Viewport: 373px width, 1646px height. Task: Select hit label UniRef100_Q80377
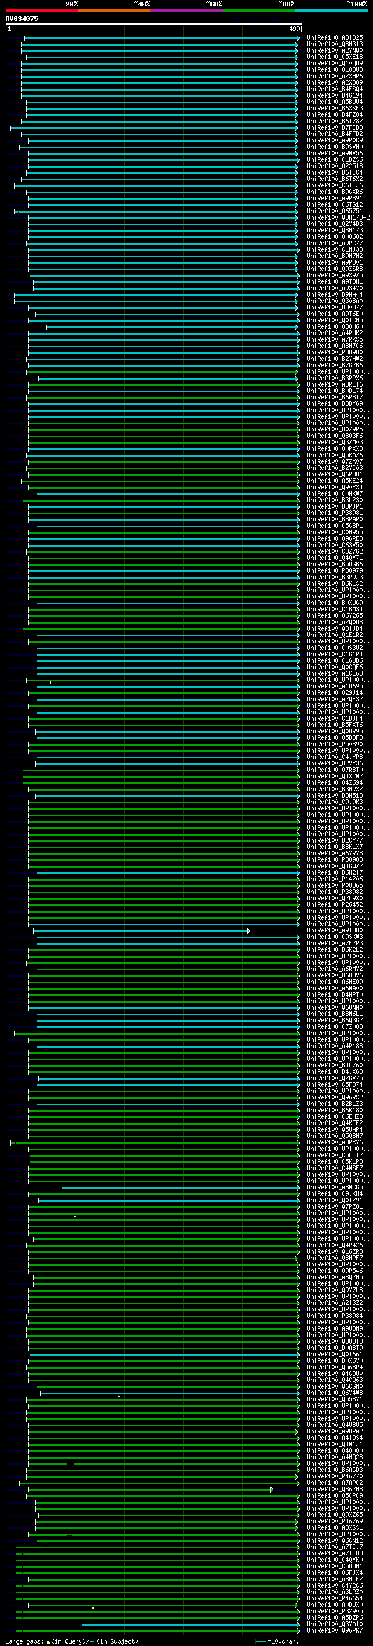335,307
